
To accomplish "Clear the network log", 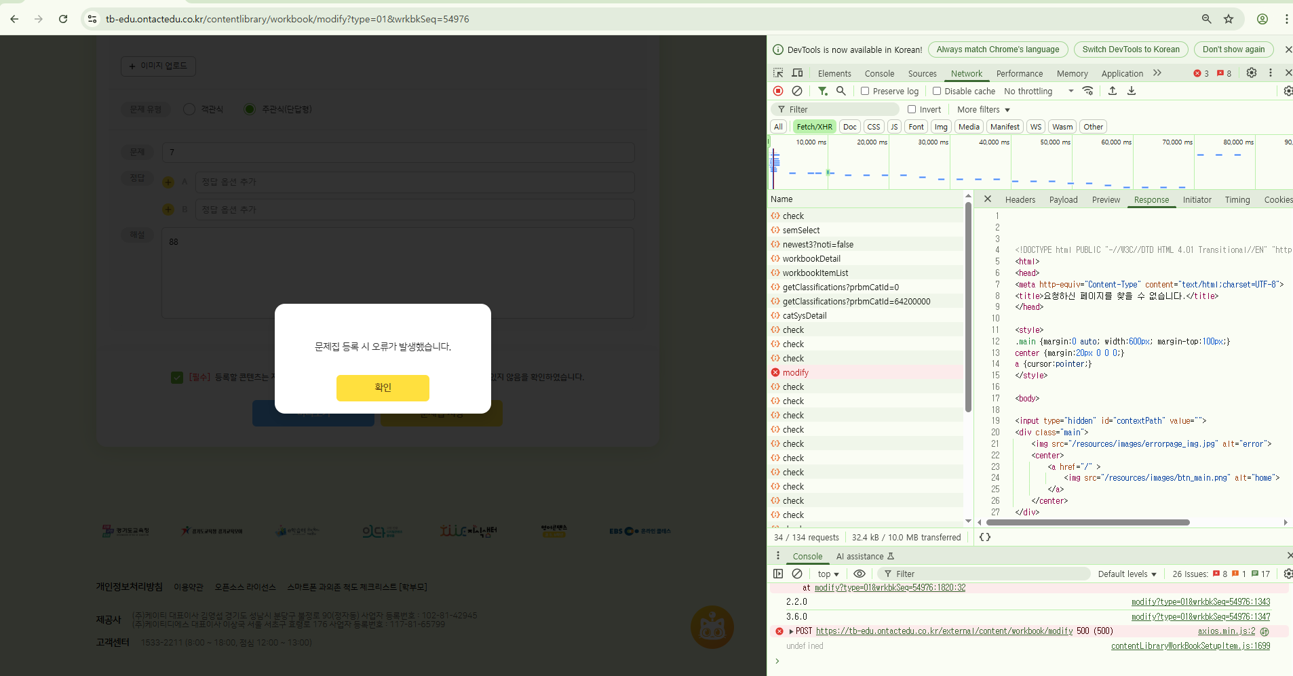I will [797, 91].
